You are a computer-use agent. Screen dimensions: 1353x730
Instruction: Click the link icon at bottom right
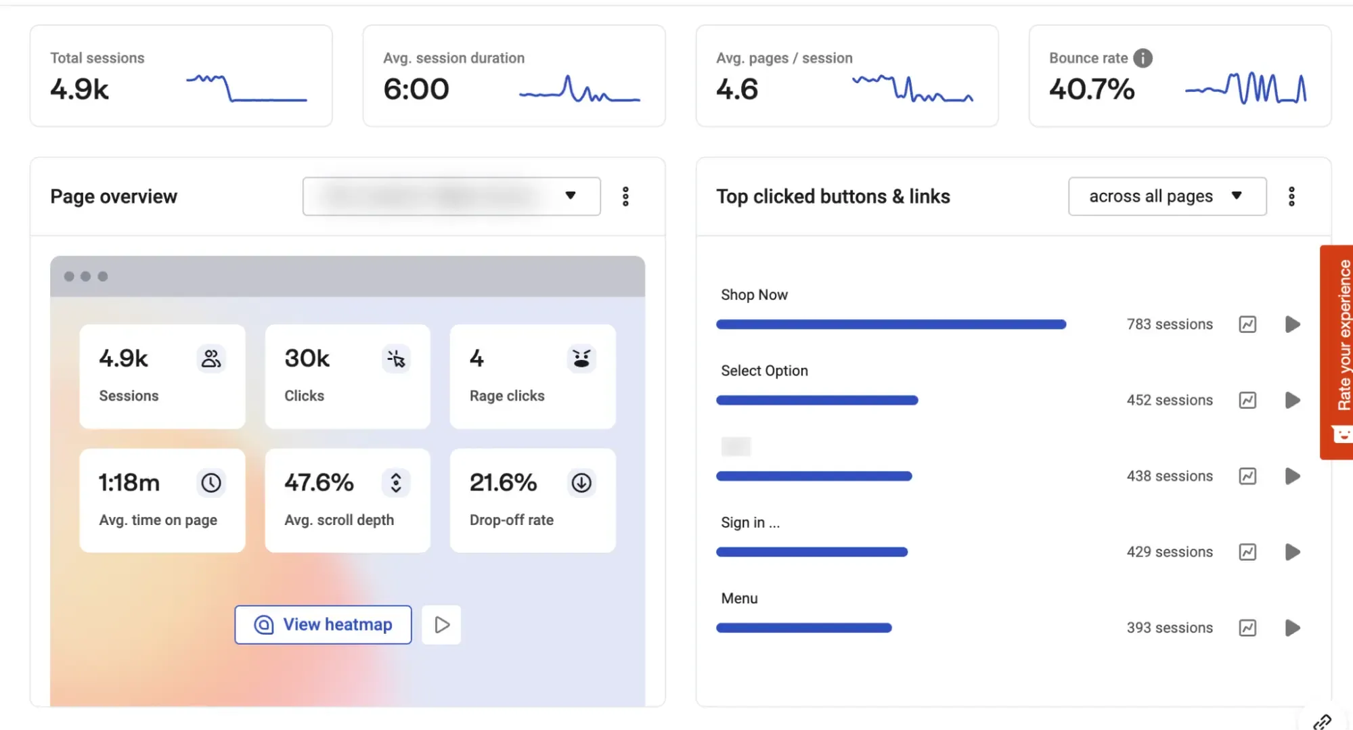[x=1322, y=722]
